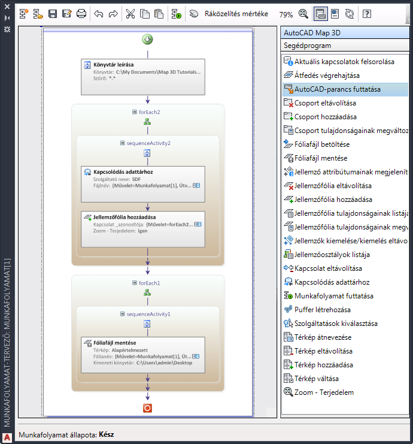Select Szolgáltatások kiválasztása activity
413x444 pixels.
pos(345,324)
